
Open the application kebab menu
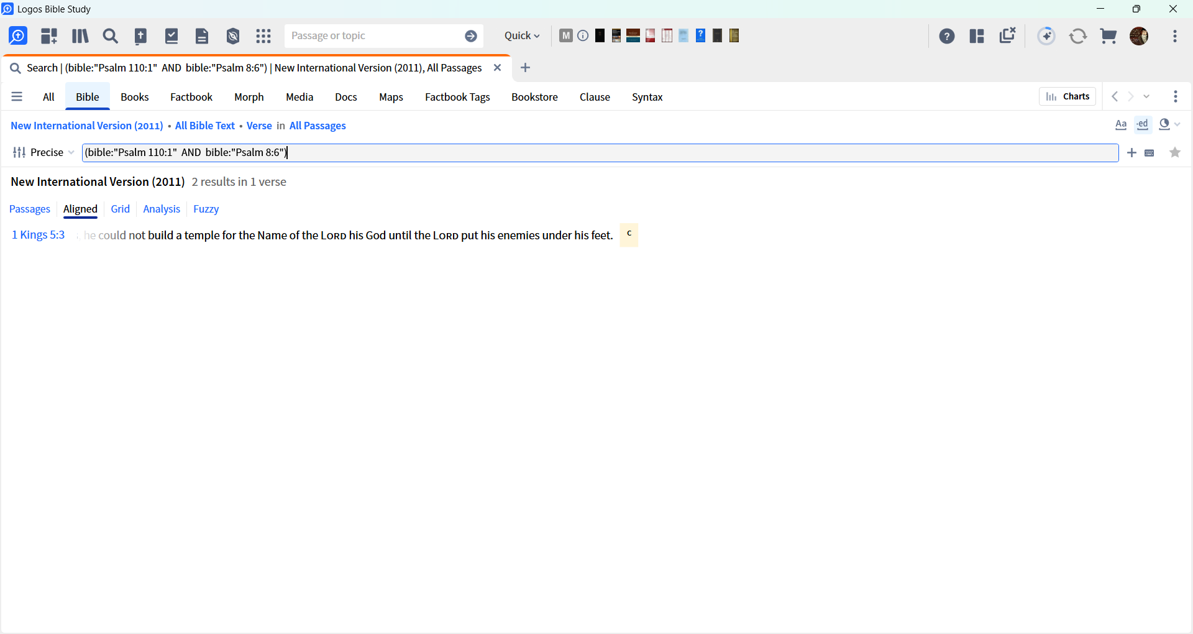click(x=1175, y=36)
